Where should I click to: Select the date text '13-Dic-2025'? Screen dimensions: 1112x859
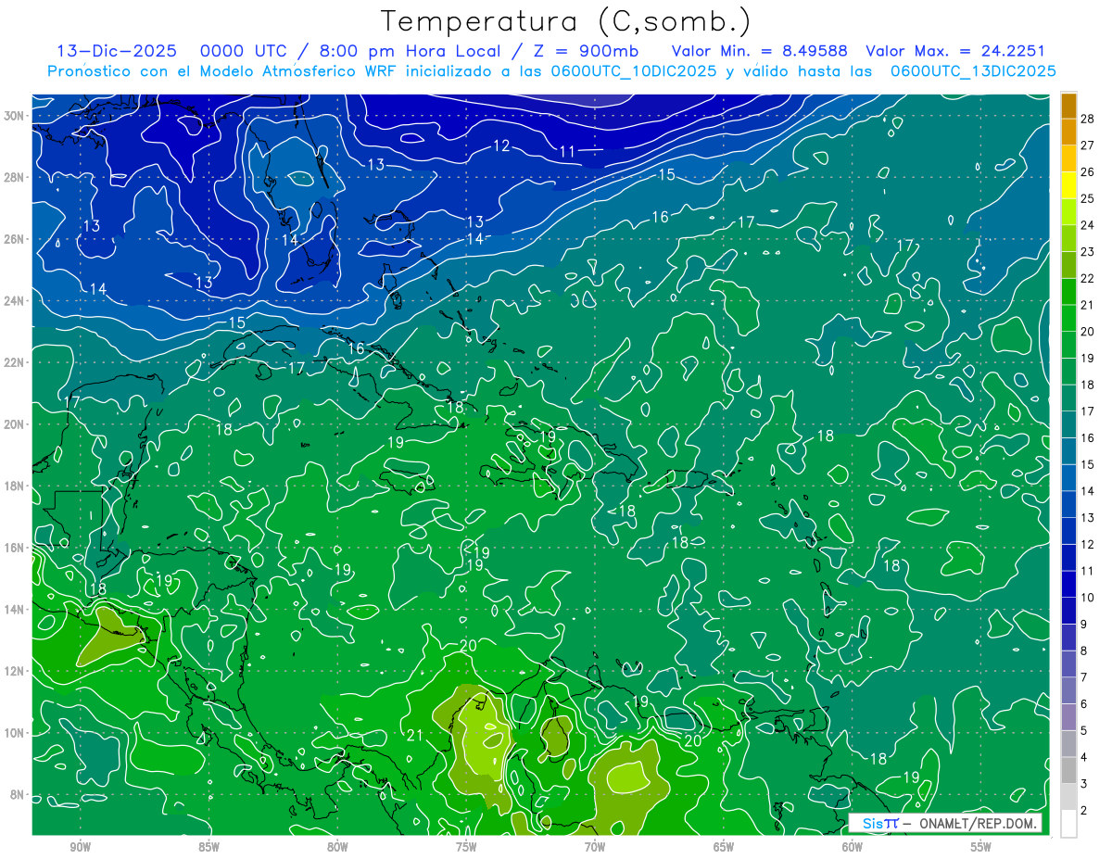tap(117, 51)
